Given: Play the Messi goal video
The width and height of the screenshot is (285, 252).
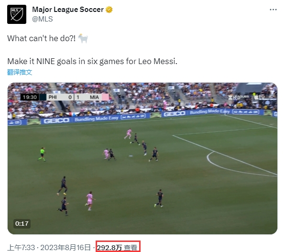Looking at the screenshot, I should pos(142,158).
